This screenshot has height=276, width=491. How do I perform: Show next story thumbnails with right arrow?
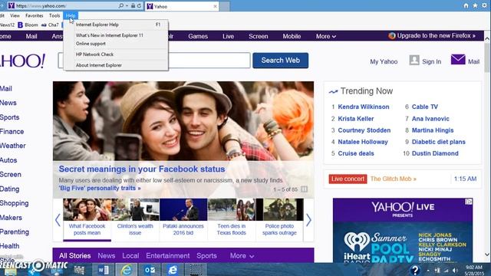coord(308,220)
